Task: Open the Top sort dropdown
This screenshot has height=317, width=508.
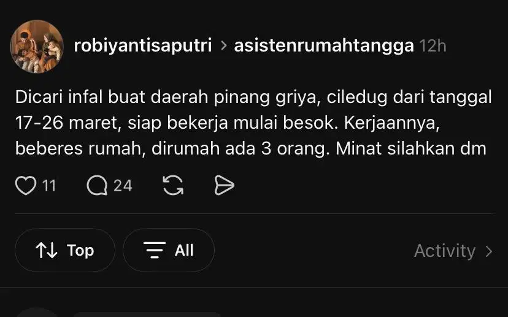Action: pos(65,250)
